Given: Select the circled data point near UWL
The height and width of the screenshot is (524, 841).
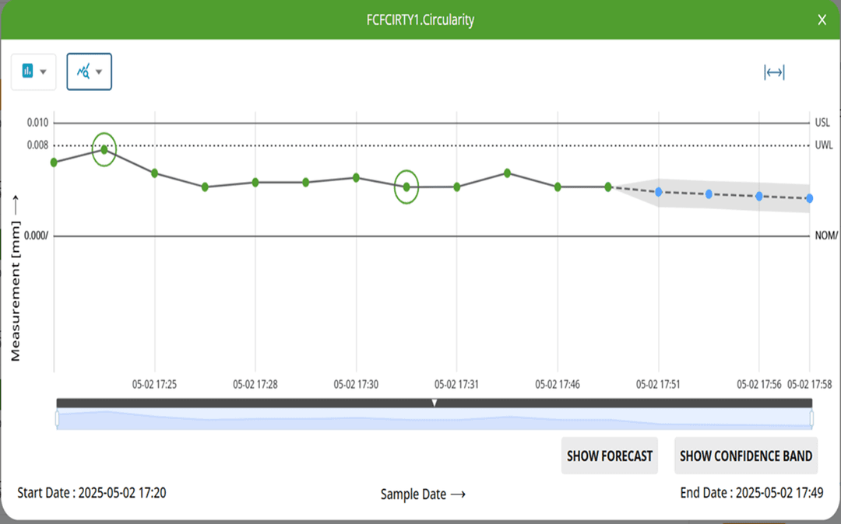Looking at the screenshot, I should tap(104, 149).
